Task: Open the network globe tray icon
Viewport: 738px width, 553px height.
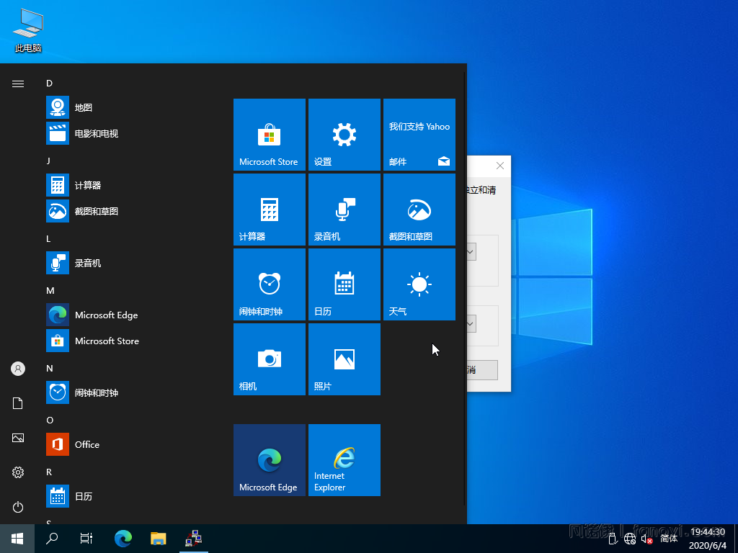Action: [630, 539]
